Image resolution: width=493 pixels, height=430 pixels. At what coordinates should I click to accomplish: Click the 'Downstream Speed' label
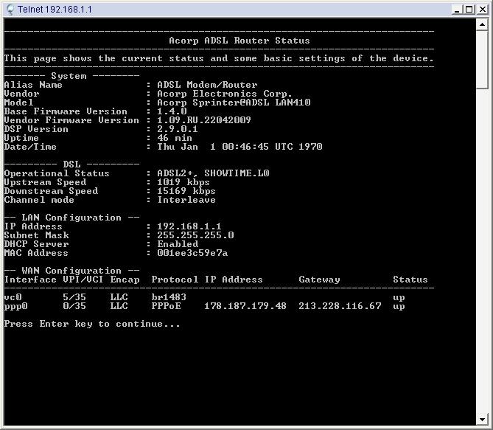(x=51, y=191)
